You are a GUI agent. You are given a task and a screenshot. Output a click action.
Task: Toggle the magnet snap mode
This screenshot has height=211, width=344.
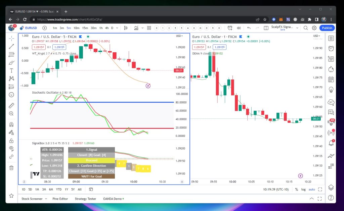pyautogui.click(x=11, y=125)
